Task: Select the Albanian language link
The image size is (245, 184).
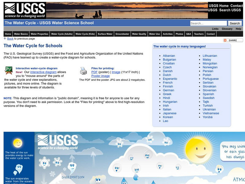Action: point(169,56)
